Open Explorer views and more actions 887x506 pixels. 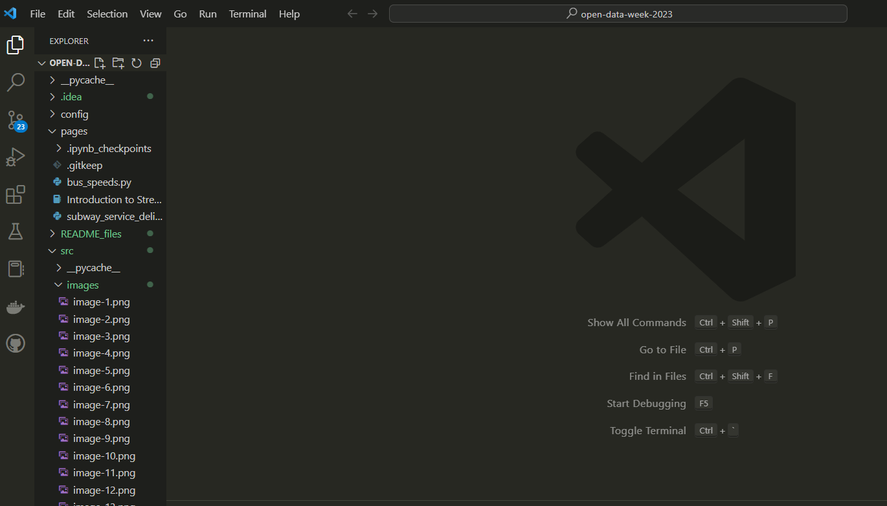(x=148, y=41)
